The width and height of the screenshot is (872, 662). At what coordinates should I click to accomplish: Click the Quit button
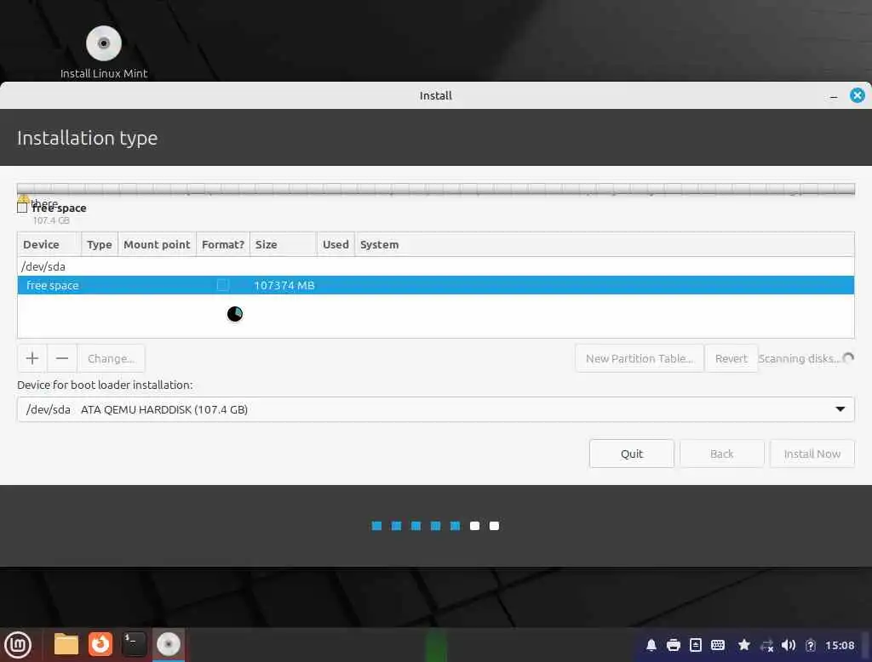(x=632, y=454)
